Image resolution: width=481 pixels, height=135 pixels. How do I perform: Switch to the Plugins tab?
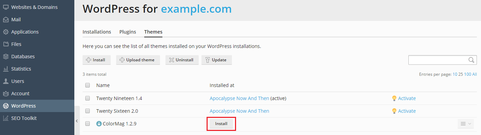[x=128, y=32]
